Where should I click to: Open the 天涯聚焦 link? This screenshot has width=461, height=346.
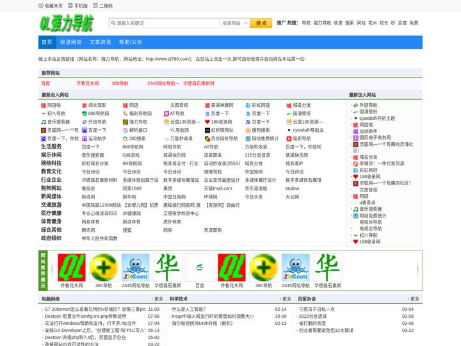pos(213,230)
